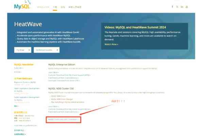The height and width of the screenshot is (136, 204).
Task: Click the MySQL Newsletter sidebar heading
Action: tap(24, 65)
